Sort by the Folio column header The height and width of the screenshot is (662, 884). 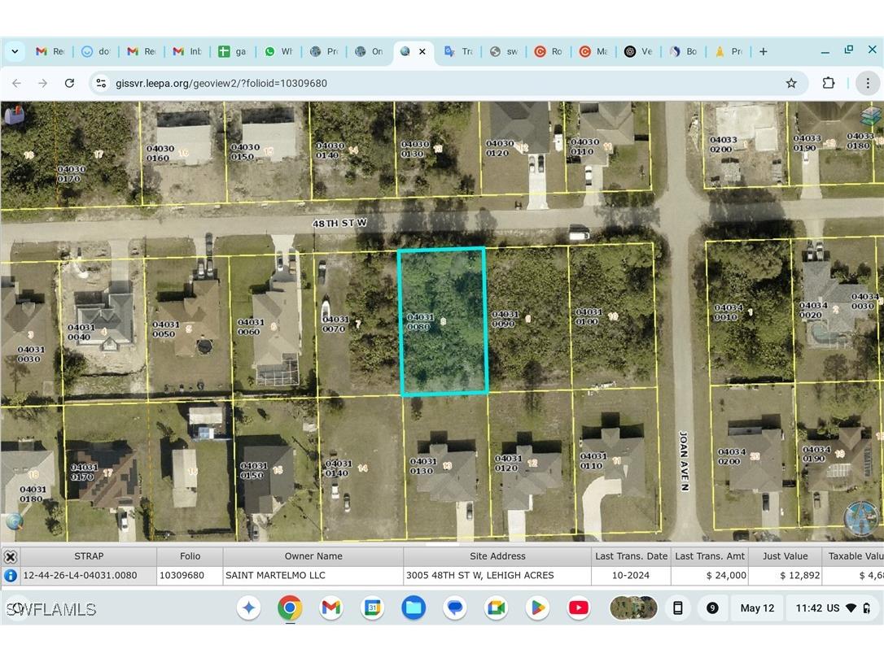coord(190,556)
